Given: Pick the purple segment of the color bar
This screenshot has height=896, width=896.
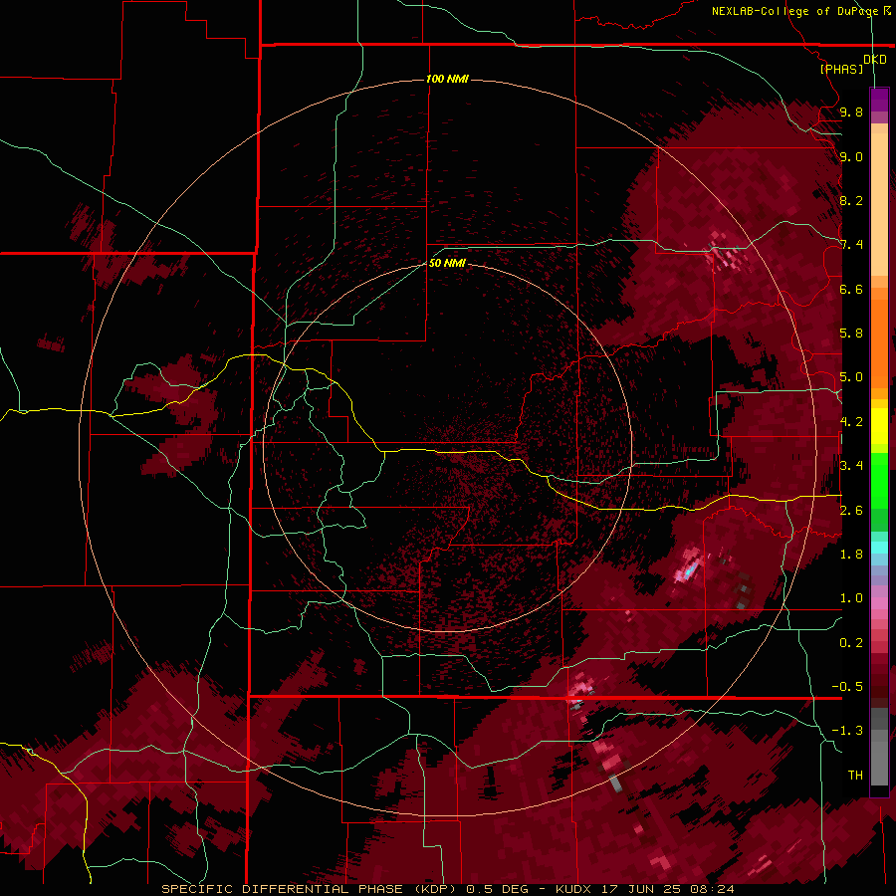Looking at the screenshot, I should pyautogui.click(x=879, y=100).
